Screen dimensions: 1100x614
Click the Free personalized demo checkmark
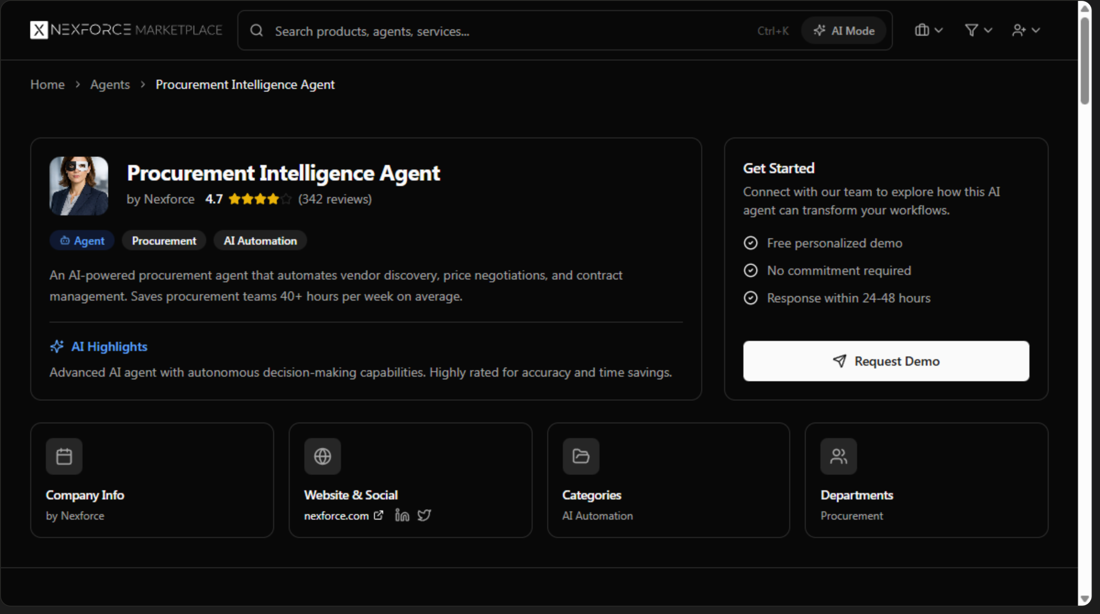tap(750, 243)
